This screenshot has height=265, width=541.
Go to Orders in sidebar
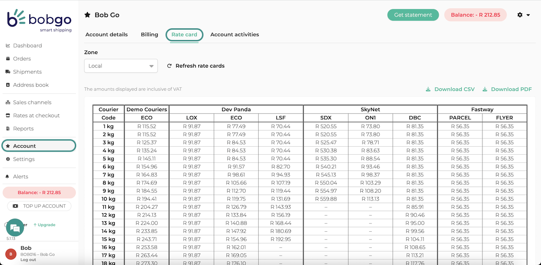[22, 58]
